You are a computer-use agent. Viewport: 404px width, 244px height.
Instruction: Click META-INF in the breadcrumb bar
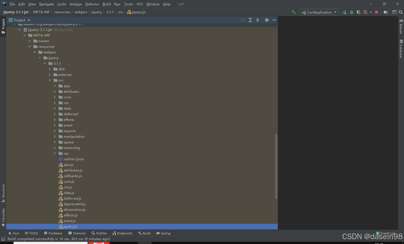pyautogui.click(x=41, y=12)
